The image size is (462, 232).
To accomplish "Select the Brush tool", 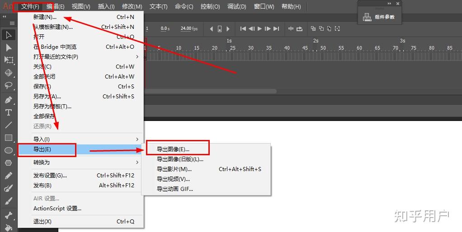I will coord(9,201).
